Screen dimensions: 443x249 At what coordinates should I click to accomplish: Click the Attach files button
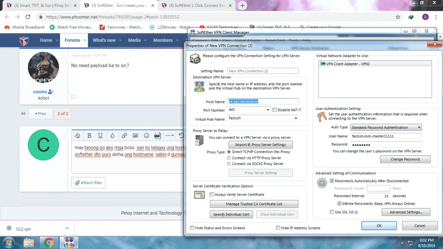(x=88, y=183)
